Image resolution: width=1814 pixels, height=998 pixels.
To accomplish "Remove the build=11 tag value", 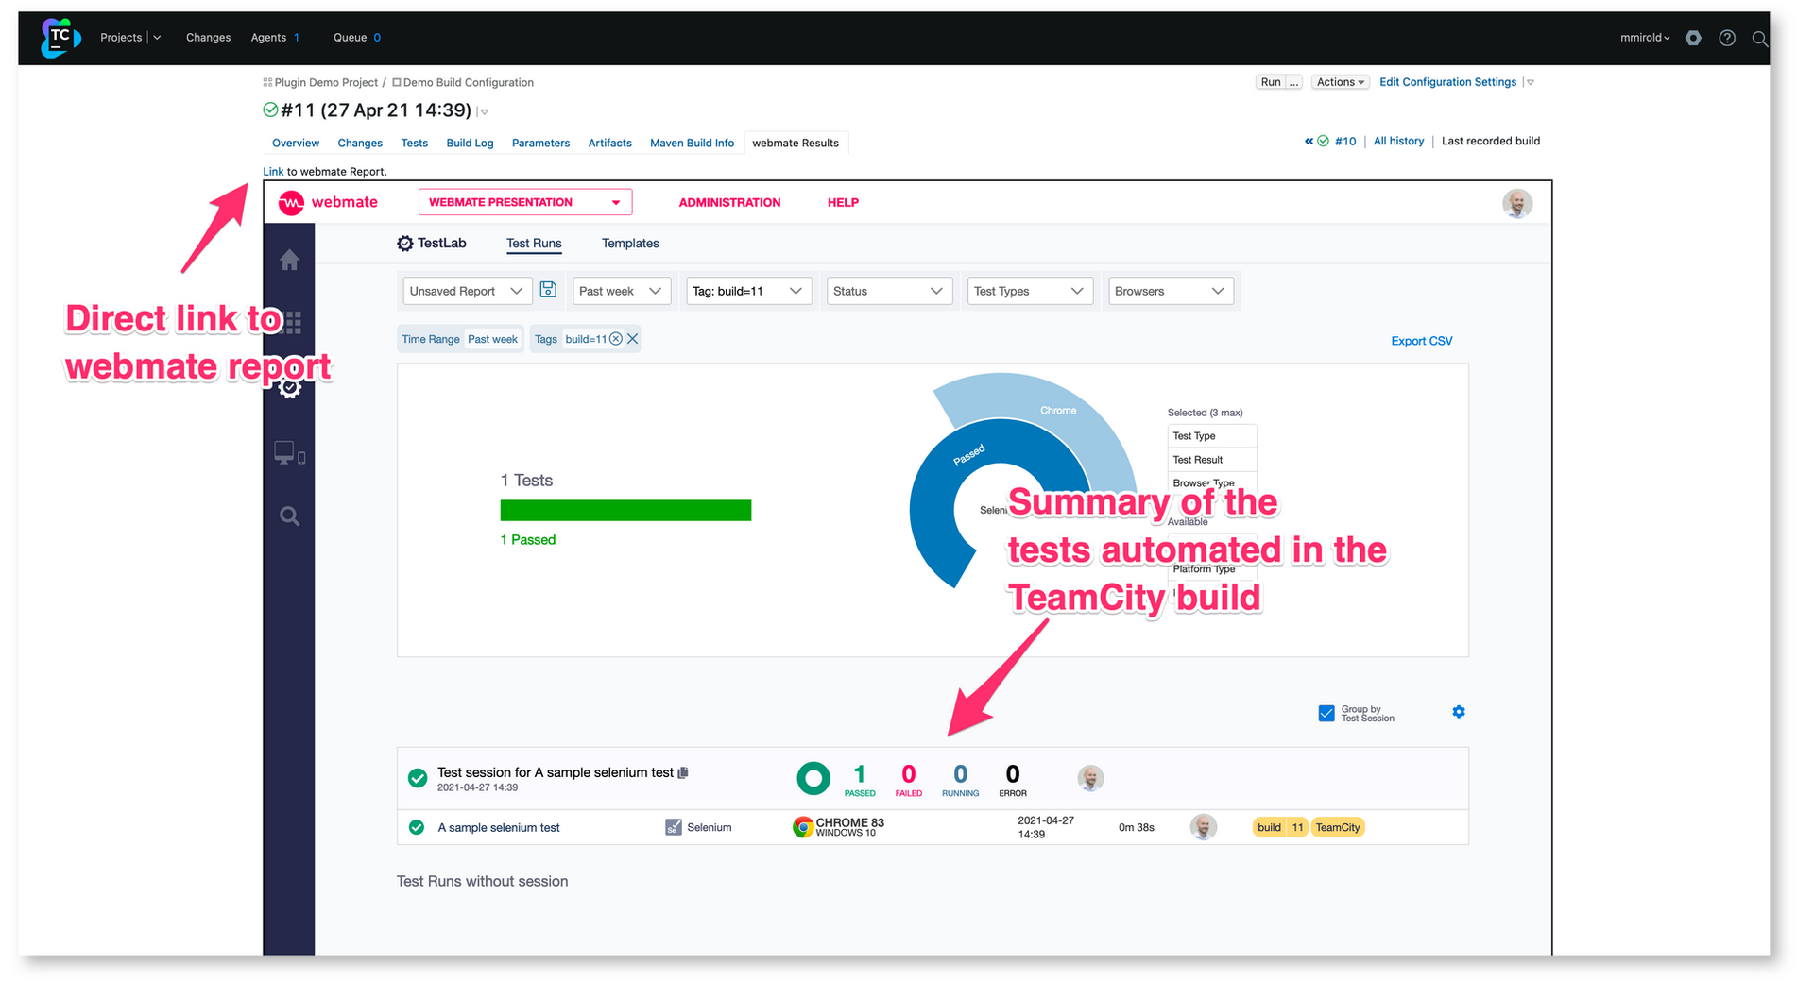I will [x=616, y=339].
